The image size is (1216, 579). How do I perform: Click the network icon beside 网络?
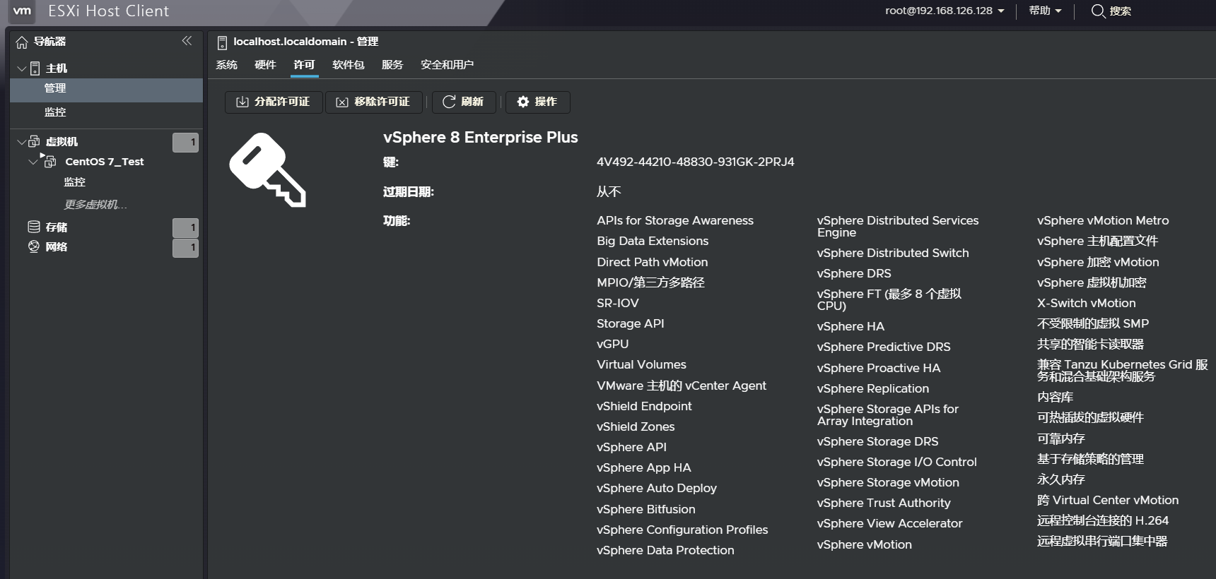coord(33,246)
